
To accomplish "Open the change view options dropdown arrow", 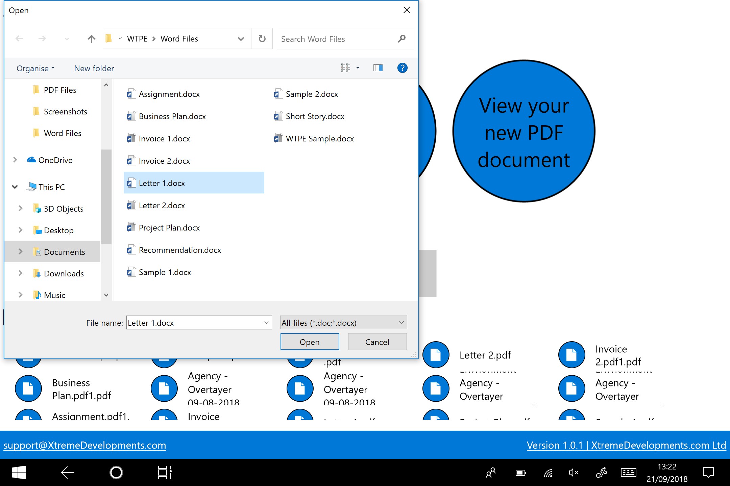I will (x=358, y=68).
